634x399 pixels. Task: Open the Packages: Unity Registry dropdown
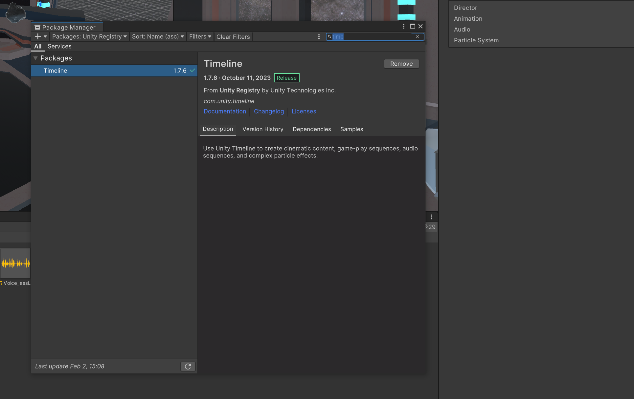tap(89, 36)
